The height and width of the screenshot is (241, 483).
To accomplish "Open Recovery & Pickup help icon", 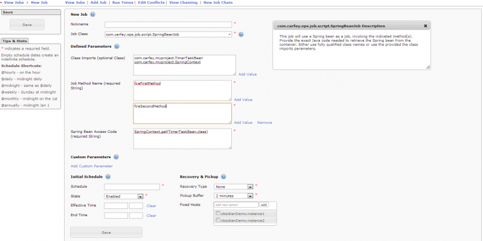I will click(x=223, y=177).
